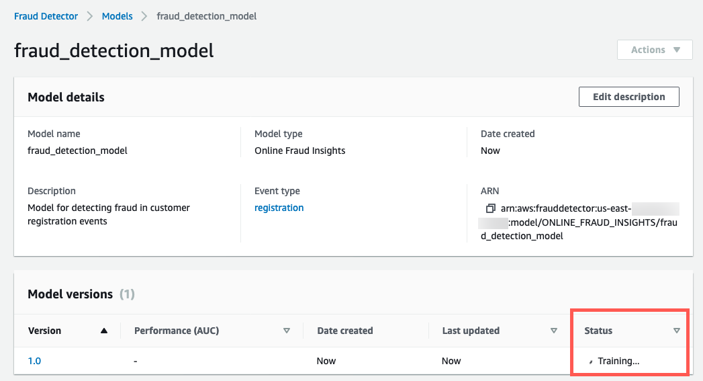703x381 pixels.
Task: Copy the model ARN using copy icon
Action: (491, 208)
